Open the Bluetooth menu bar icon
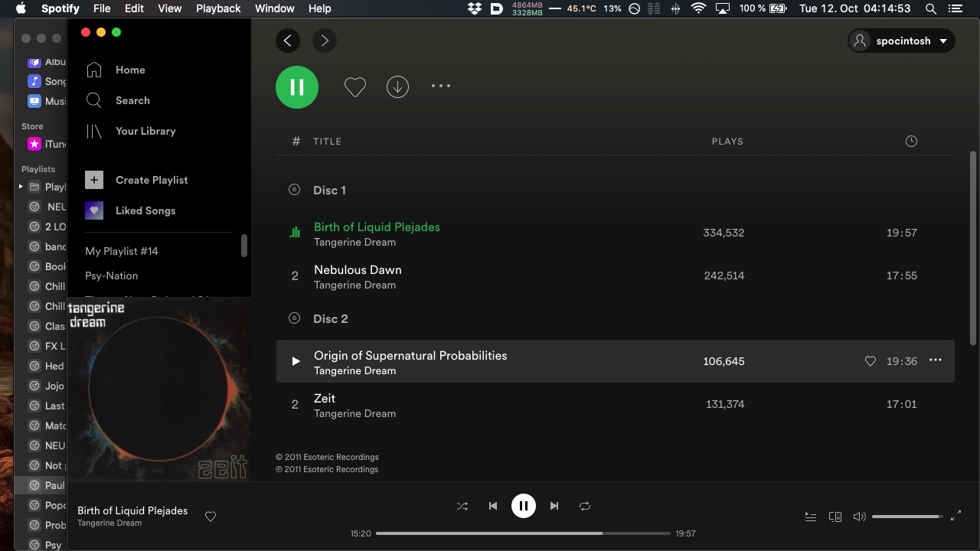This screenshot has height=551, width=980. [x=675, y=8]
